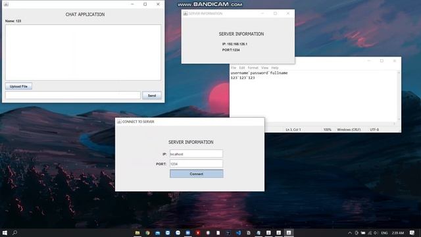The height and width of the screenshot is (237, 421).
Task: Click the volume icon in system tray
Action: tap(376, 232)
